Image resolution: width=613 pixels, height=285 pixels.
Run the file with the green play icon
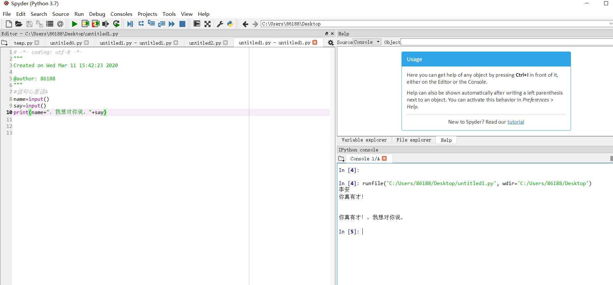click(x=75, y=24)
